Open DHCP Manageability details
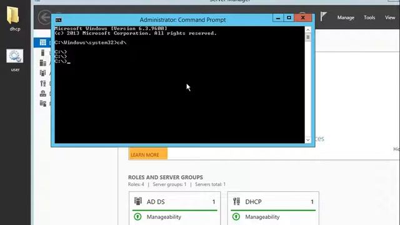Viewport: 400px width, 225px height. pyautogui.click(x=262, y=217)
